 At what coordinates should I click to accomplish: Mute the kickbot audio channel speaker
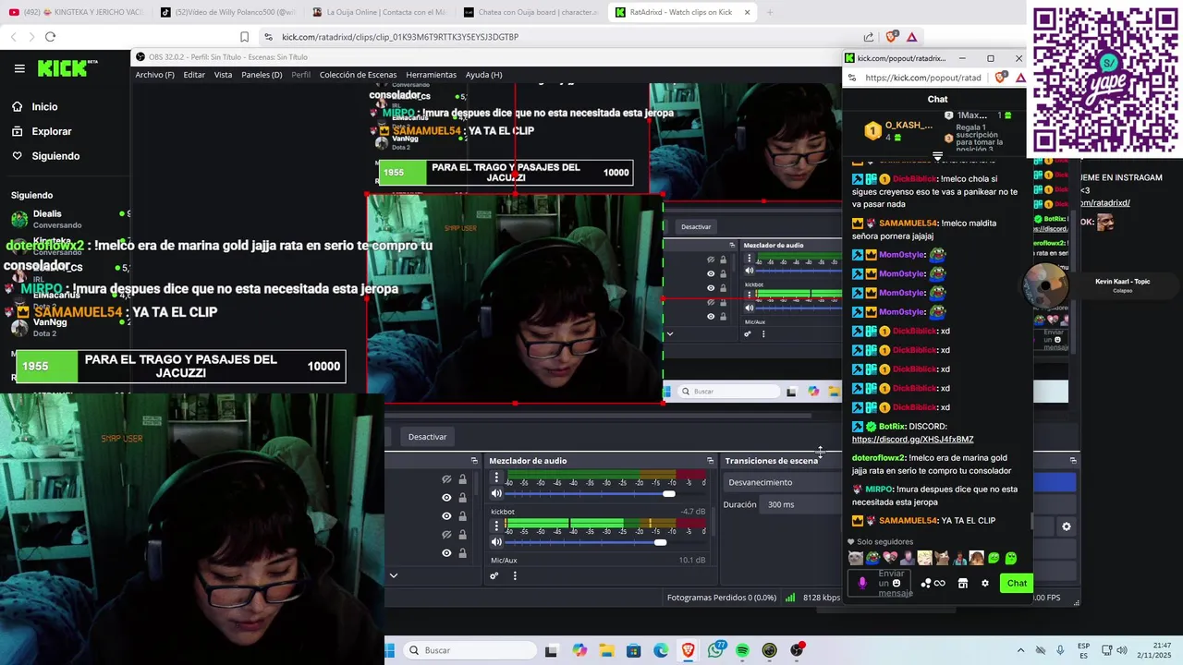[496, 542]
